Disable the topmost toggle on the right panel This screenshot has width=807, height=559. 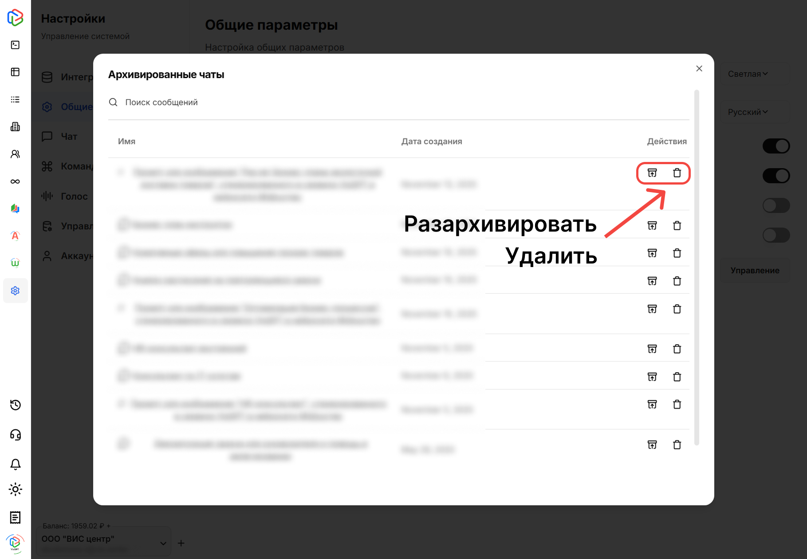coord(776,146)
